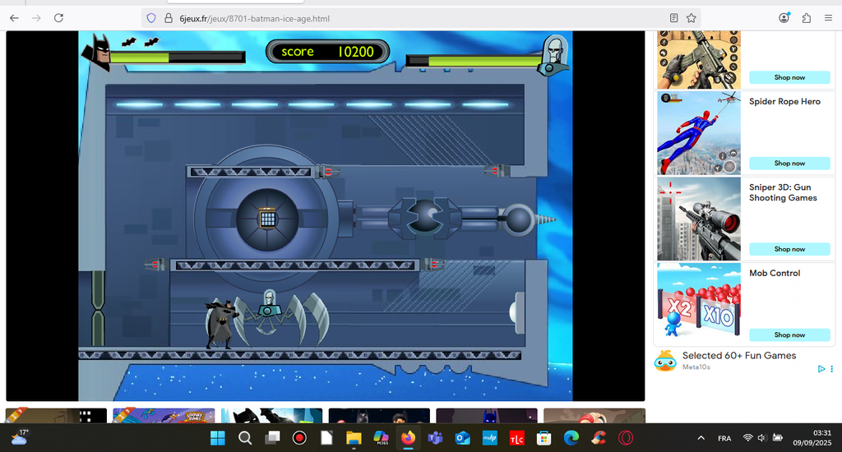Click Shop now for Sniper 3D ad

coord(789,249)
